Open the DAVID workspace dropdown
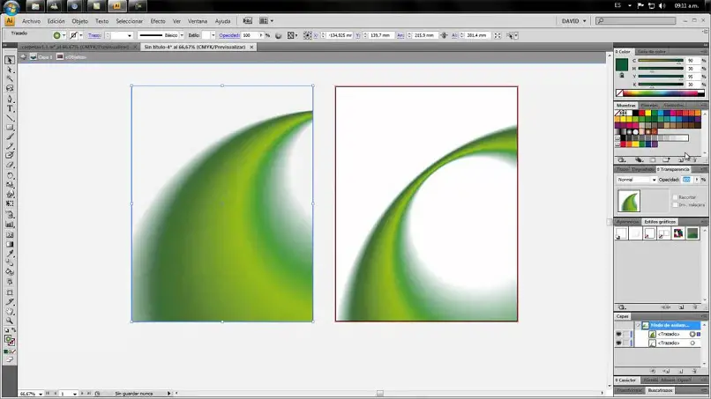This screenshot has height=399, width=711. pyautogui.click(x=573, y=21)
